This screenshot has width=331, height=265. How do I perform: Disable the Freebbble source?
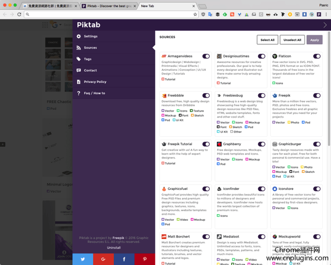[206, 96]
